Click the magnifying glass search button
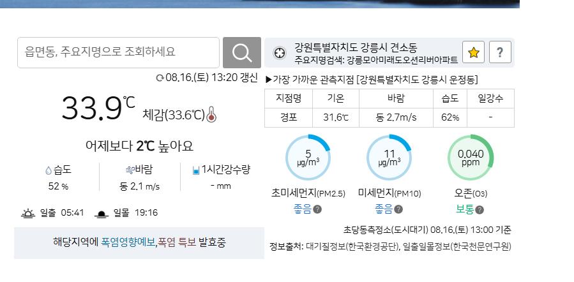This screenshot has height=282, width=574. pyautogui.click(x=241, y=52)
